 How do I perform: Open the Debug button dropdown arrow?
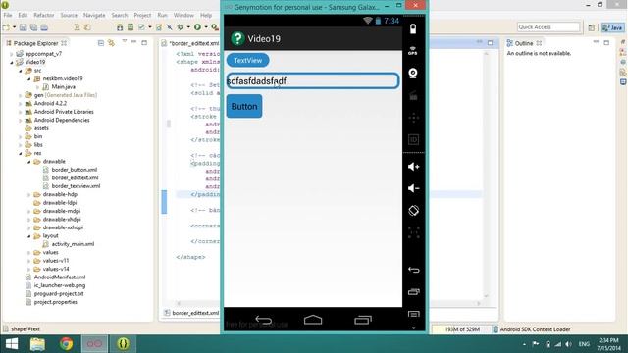pyautogui.click(x=188, y=27)
